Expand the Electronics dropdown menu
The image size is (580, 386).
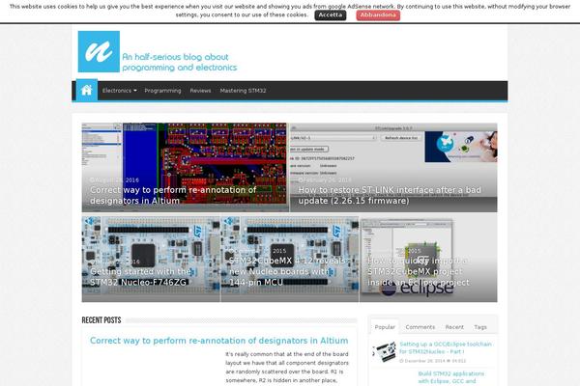point(119,91)
